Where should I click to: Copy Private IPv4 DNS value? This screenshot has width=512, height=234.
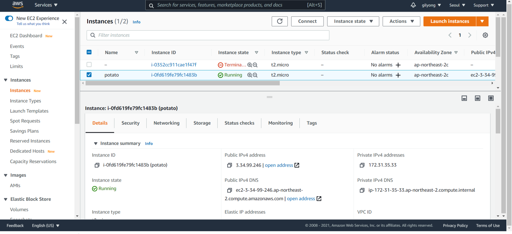pyautogui.click(x=362, y=190)
